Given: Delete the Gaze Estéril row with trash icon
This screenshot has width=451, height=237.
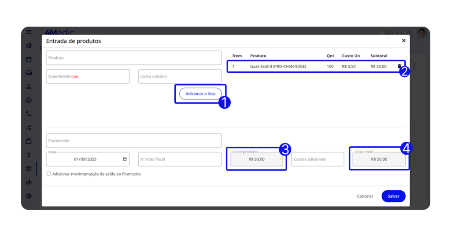Looking at the screenshot, I should tap(399, 67).
